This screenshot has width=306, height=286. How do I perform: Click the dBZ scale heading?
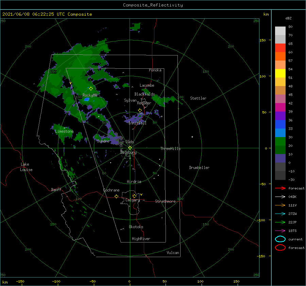pyautogui.click(x=288, y=18)
